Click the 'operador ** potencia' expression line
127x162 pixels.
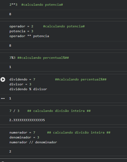[x=29, y=36]
